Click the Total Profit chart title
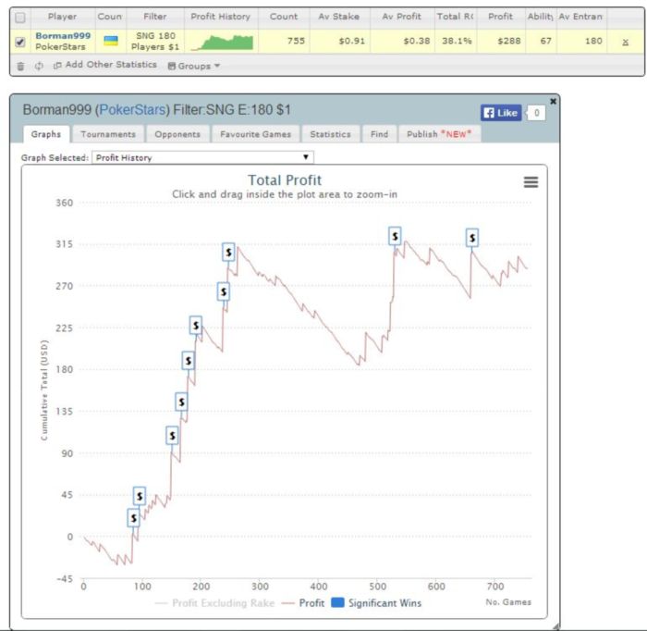 tap(285, 180)
